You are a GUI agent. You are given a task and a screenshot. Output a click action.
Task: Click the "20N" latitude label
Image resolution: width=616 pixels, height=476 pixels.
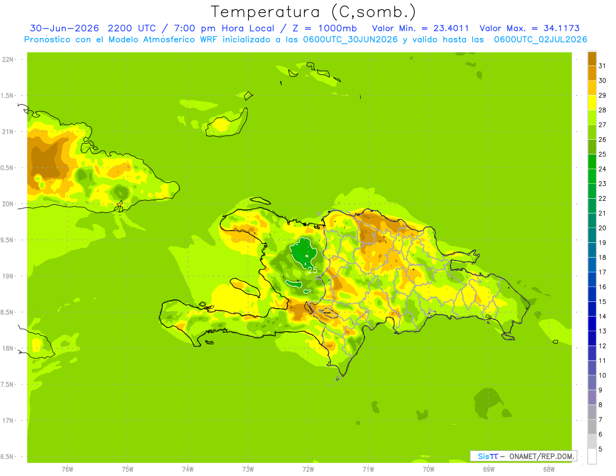click(x=7, y=204)
